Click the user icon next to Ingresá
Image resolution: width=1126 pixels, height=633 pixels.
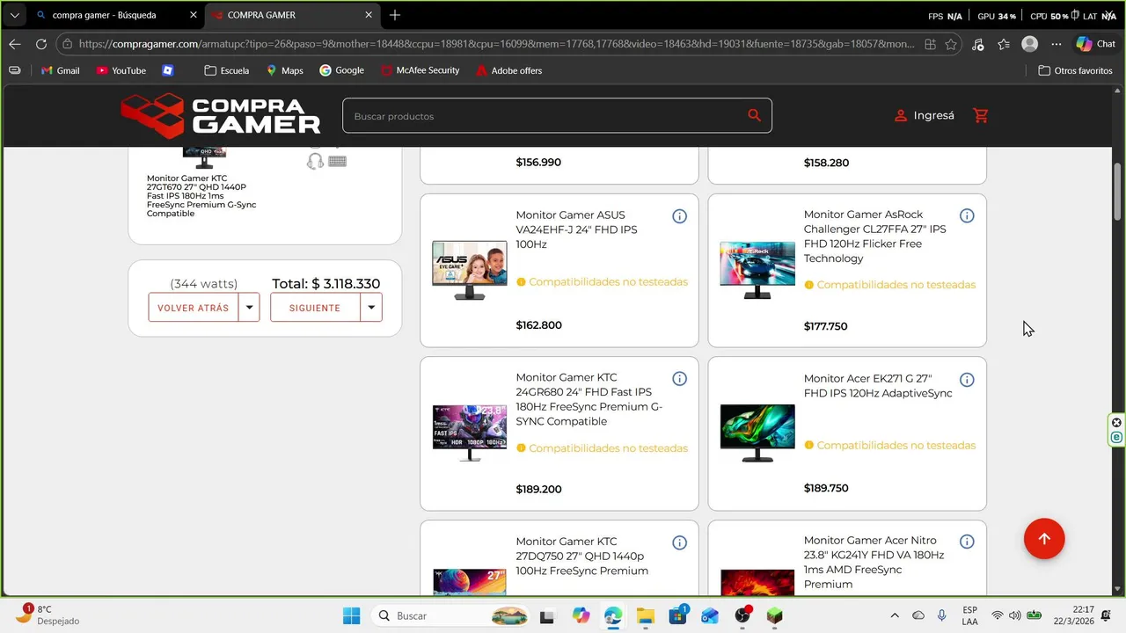(901, 116)
